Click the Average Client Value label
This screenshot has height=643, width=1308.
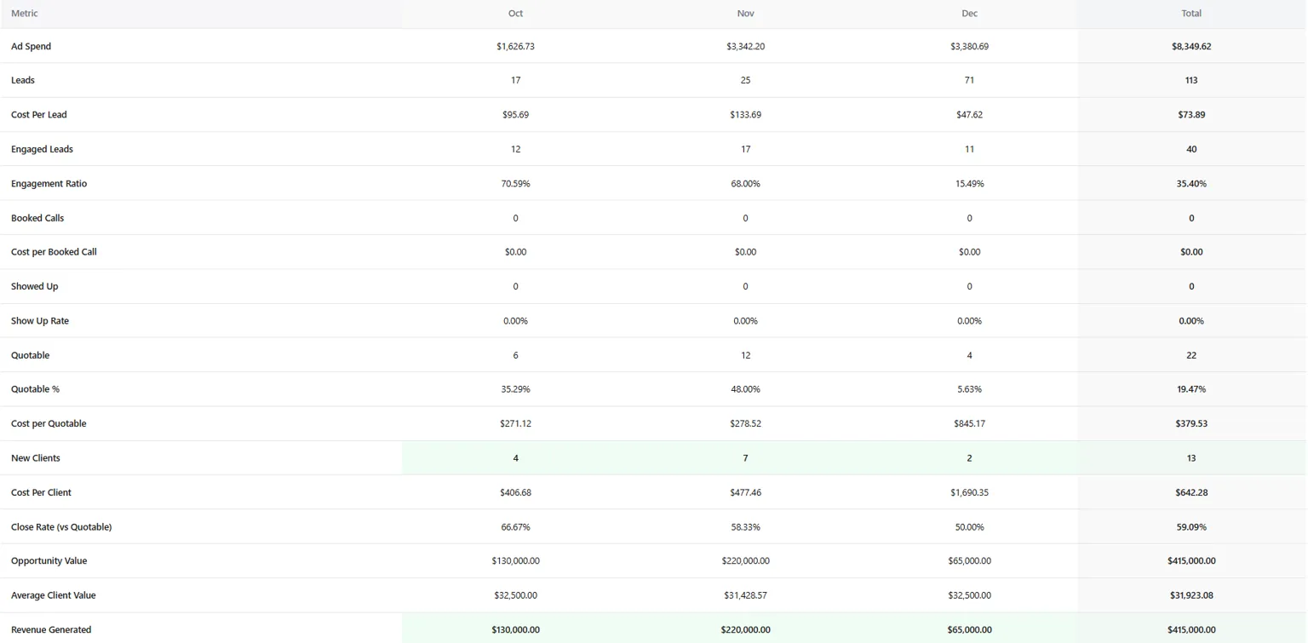tap(54, 595)
